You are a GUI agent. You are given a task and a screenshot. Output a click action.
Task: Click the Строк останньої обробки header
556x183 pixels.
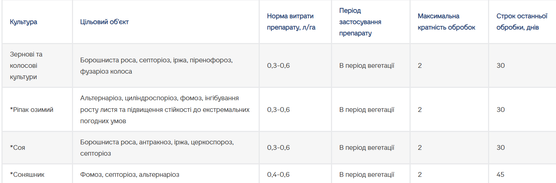click(522, 22)
